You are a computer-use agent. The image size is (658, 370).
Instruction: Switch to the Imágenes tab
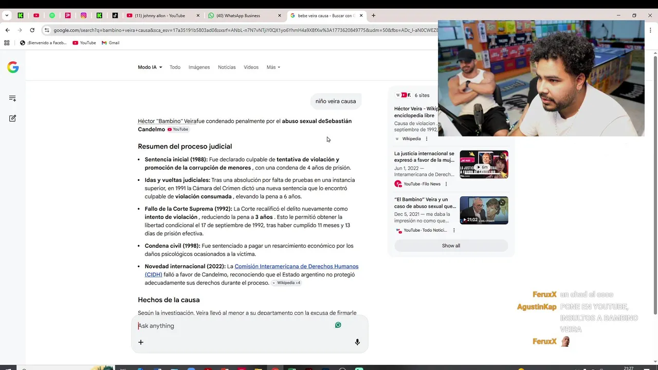pos(199,67)
